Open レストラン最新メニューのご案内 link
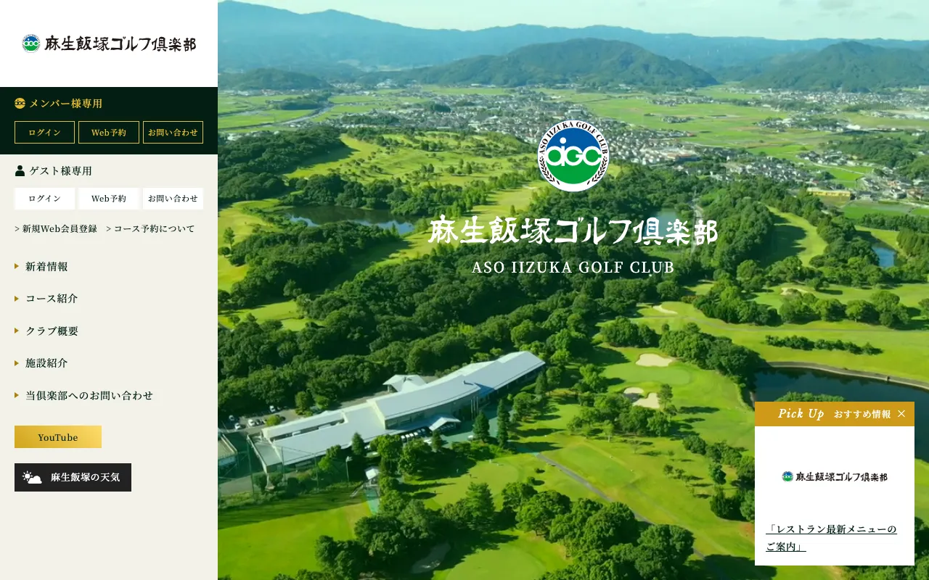Image resolution: width=929 pixels, height=580 pixels. click(x=832, y=538)
